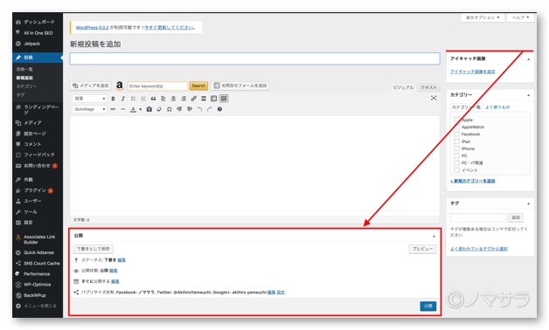Open the paragraph format dropdown
549x330 pixels.
(x=90, y=99)
